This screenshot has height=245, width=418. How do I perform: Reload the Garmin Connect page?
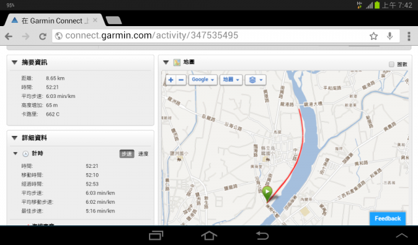pos(42,36)
